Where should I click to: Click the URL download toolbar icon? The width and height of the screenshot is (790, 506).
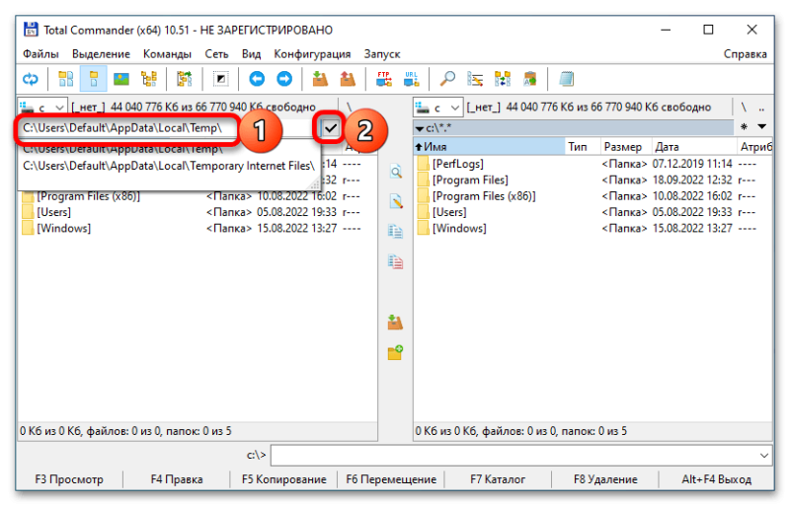[411, 79]
